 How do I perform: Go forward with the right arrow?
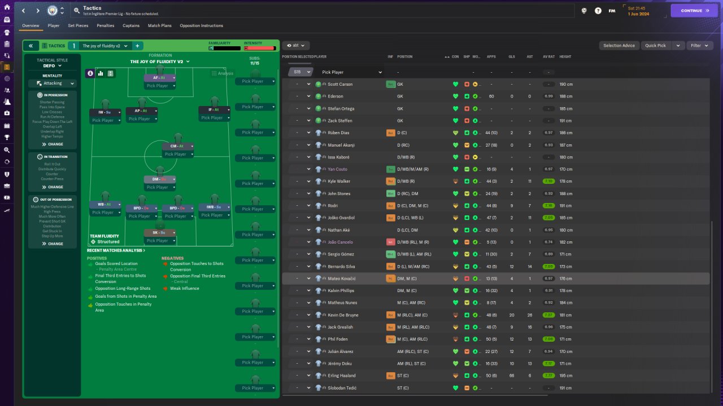click(37, 11)
